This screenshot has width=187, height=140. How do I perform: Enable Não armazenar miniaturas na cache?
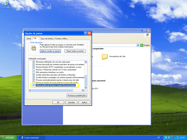pos(34,72)
